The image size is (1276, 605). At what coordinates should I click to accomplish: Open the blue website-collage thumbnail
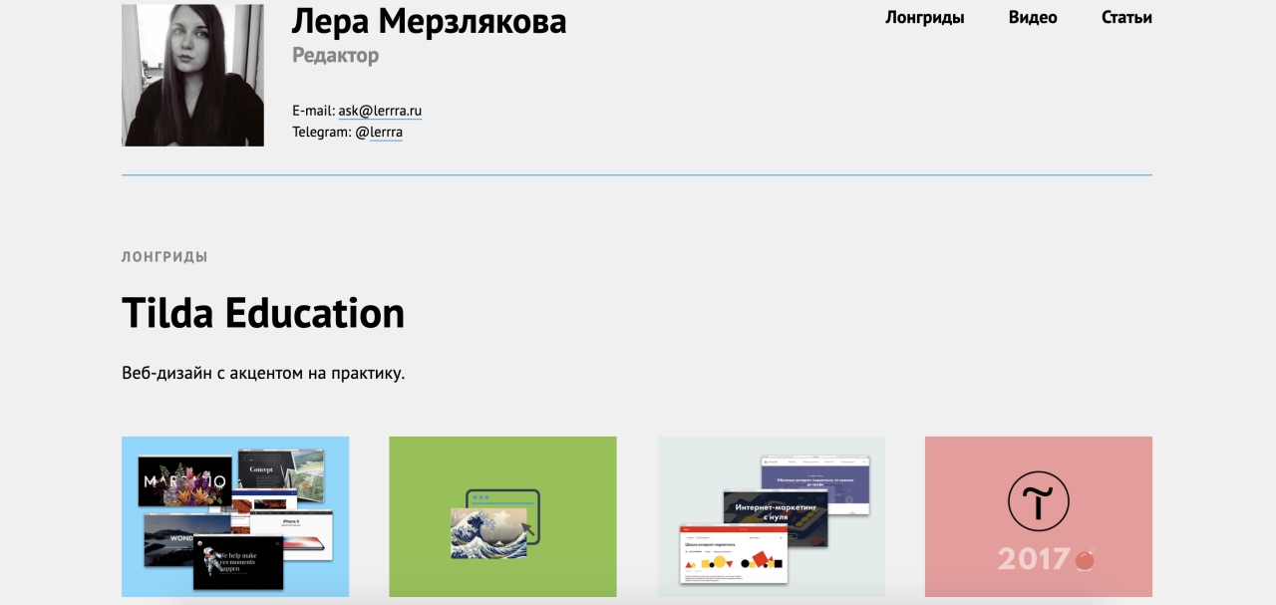click(x=234, y=516)
